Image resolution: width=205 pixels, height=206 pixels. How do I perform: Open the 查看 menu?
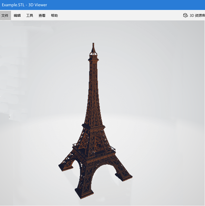pyautogui.click(x=42, y=15)
